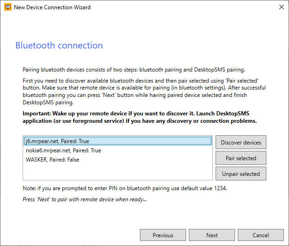The width and height of the screenshot is (289, 246).
Task: Click the italic Press 'Next' to pair hint
Action: 84,200
